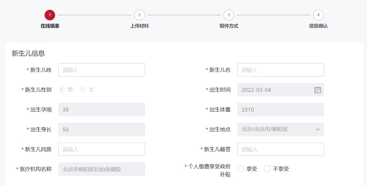Click the 出生身长 field showing 50
The width and height of the screenshot is (367, 186).
[x=102, y=129]
